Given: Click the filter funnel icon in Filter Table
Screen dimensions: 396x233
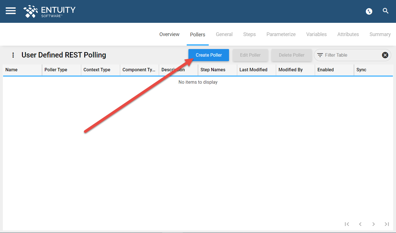Looking at the screenshot, I should click(x=321, y=55).
